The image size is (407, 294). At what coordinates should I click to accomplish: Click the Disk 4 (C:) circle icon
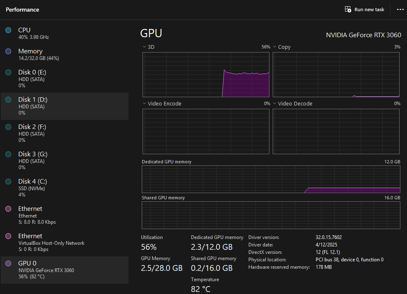[8, 181]
